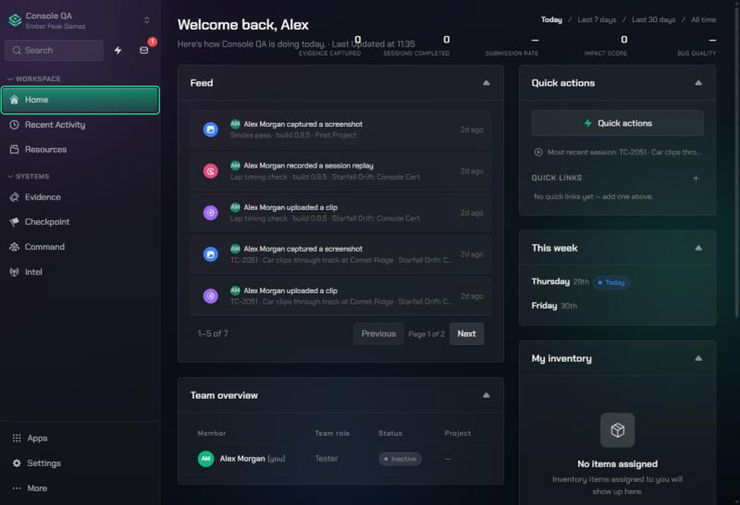Image resolution: width=740 pixels, height=505 pixels.
Task: Click the Inactive status badge
Action: [x=400, y=459]
